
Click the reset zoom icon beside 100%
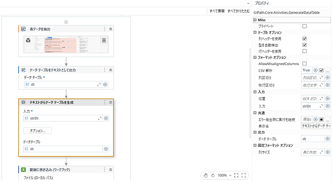213,175
